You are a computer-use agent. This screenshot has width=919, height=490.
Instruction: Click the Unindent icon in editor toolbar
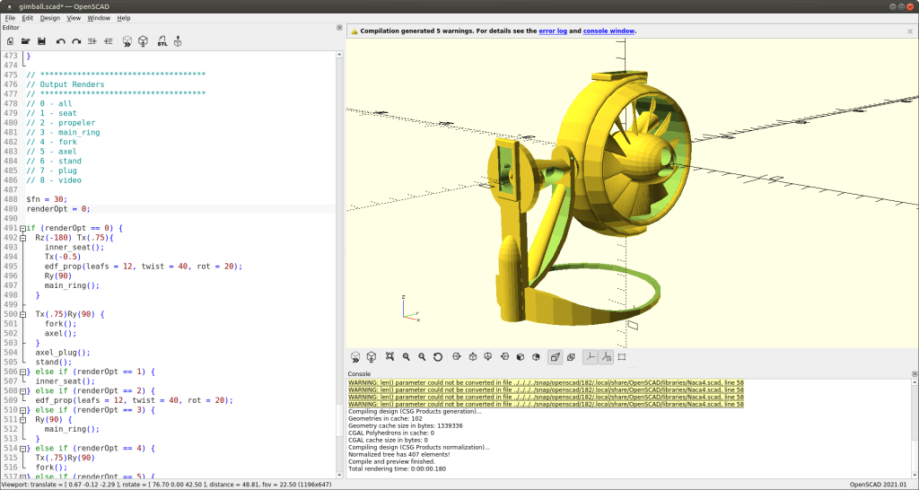93,41
